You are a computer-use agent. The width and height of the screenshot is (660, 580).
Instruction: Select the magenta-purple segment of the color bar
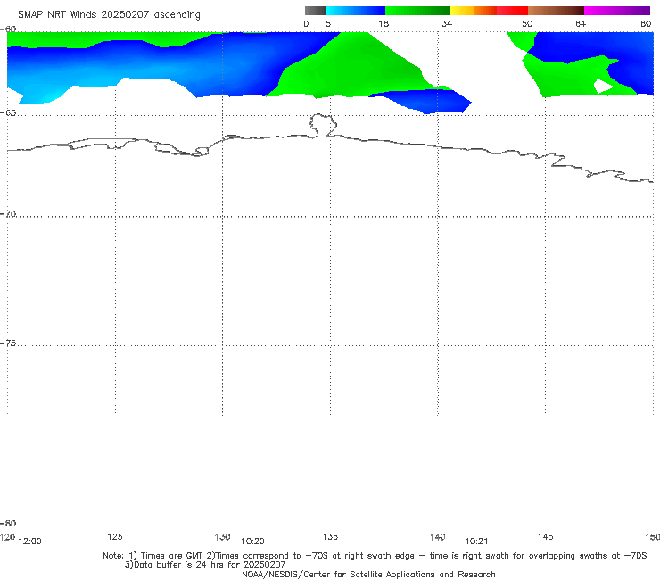tap(617, 11)
